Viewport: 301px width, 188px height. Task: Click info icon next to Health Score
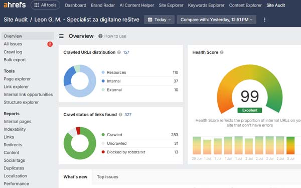click(222, 52)
